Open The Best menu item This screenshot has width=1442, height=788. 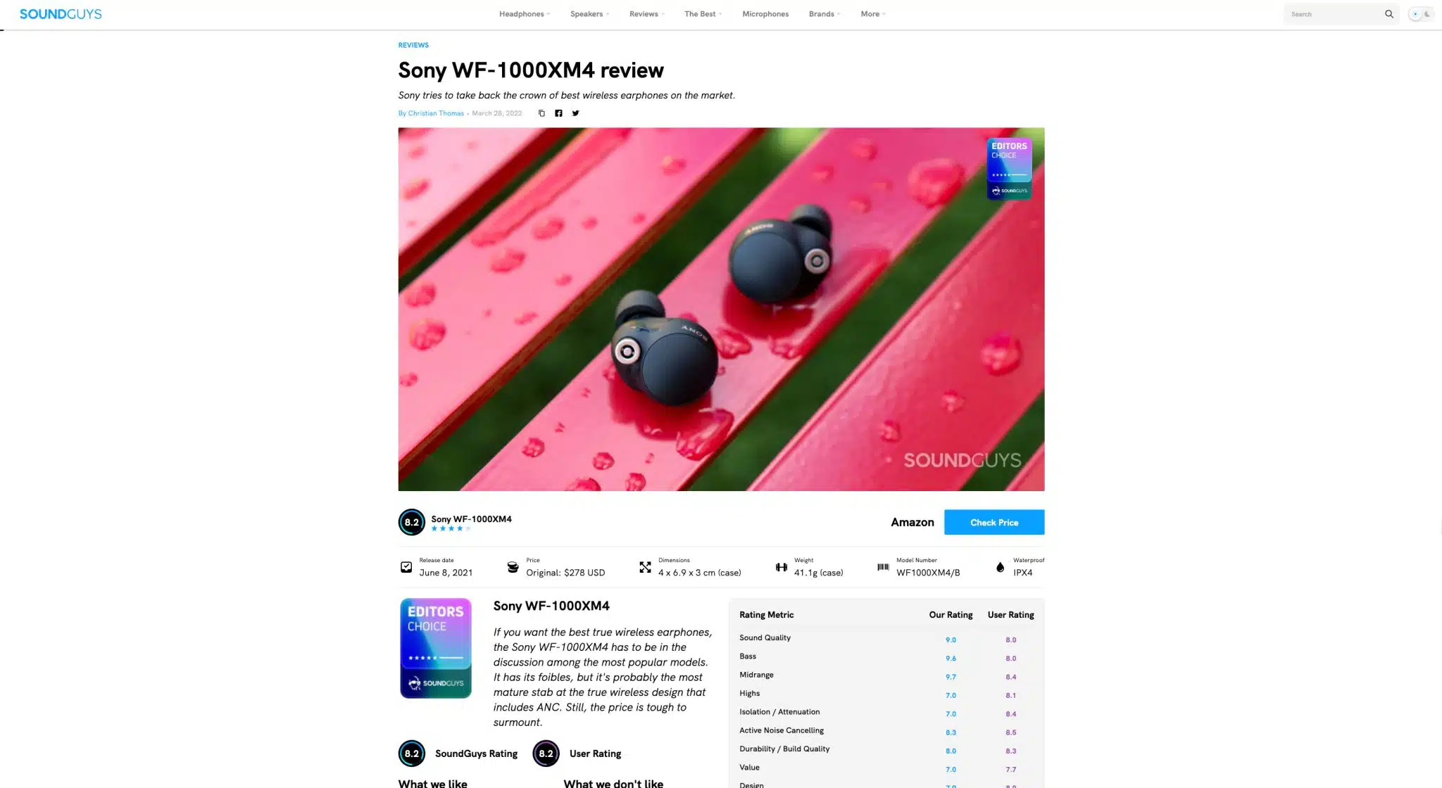tap(703, 14)
